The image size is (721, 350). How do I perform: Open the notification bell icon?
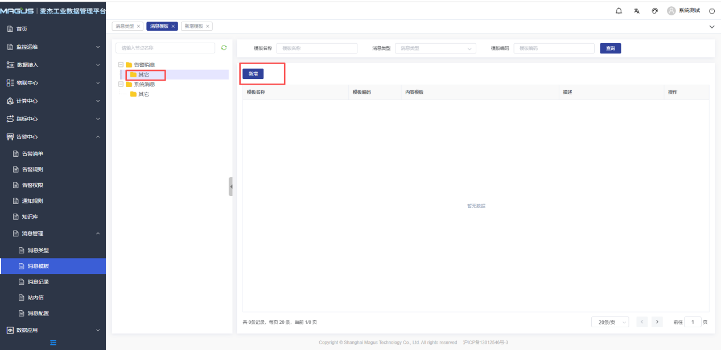tap(619, 11)
